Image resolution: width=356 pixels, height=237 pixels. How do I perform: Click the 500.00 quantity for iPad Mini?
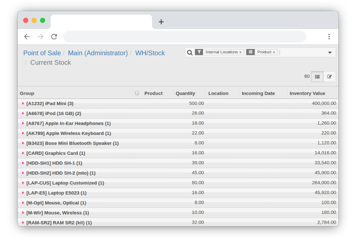point(197,103)
